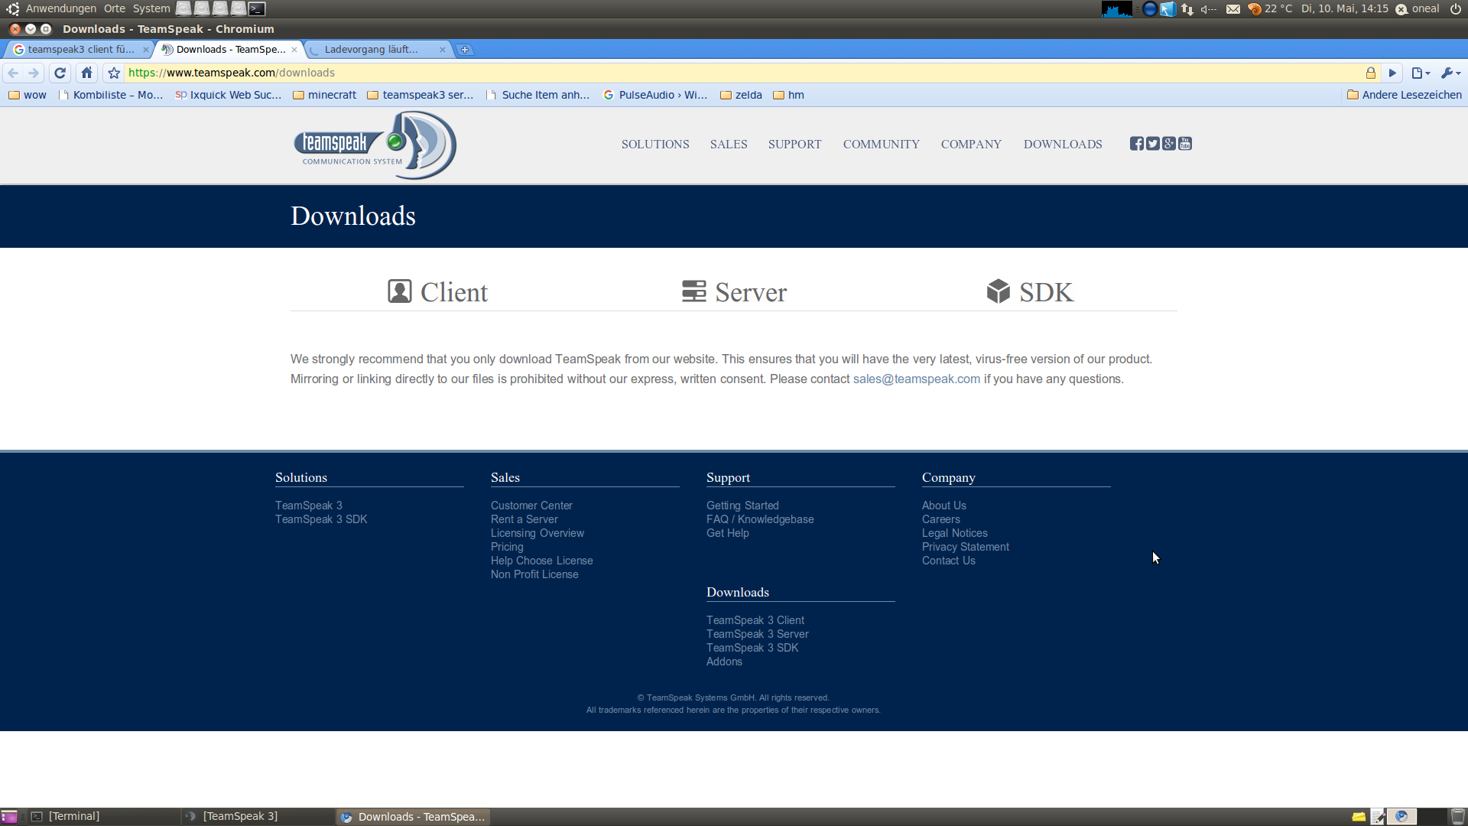Open the browser home page
Image resolution: width=1468 pixels, height=826 pixels.
coord(86,73)
